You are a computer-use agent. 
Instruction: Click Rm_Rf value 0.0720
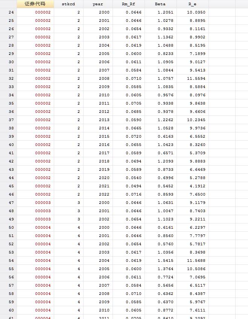click(134, 137)
